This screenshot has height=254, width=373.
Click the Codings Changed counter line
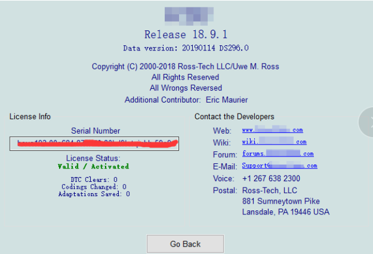[x=93, y=186]
